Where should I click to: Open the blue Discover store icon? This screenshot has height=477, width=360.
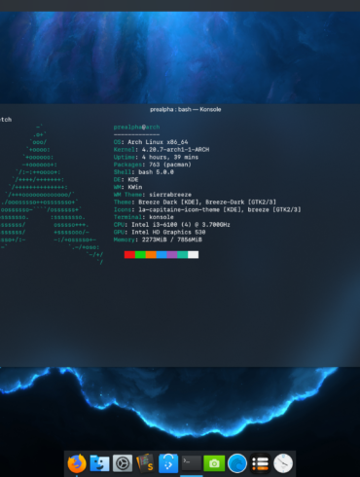[168, 463]
